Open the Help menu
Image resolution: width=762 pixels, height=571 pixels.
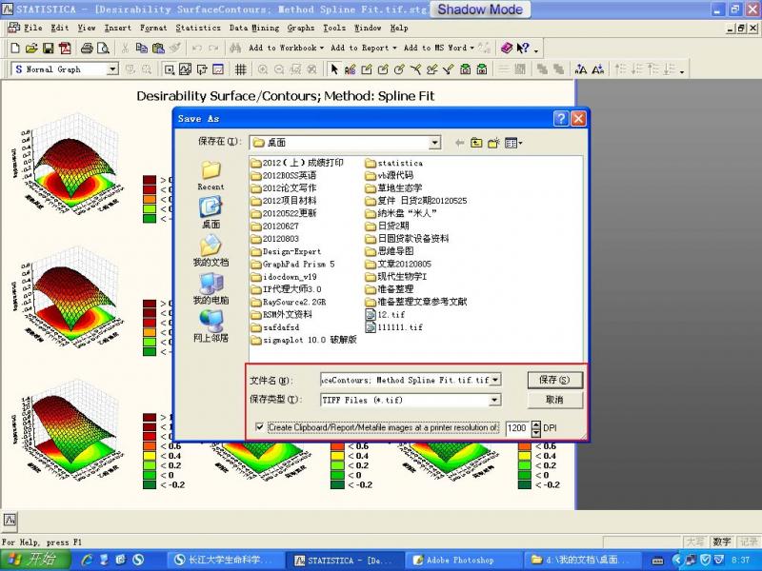tap(399, 28)
